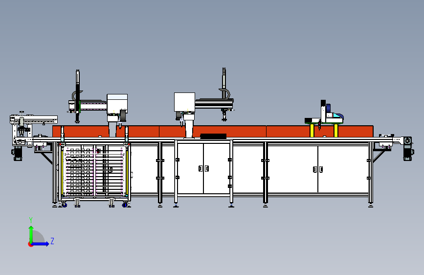Screen dimensions: 424x275
Task: Select the leveling foot at the far right leg
Action: click(x=371, y=205)
